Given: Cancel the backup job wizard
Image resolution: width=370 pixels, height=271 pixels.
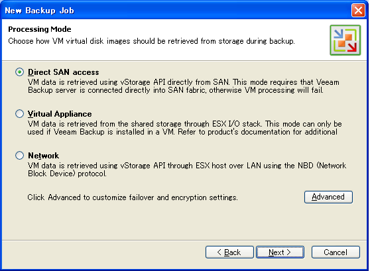Looking at the screenshot, I should pos(336,252).
